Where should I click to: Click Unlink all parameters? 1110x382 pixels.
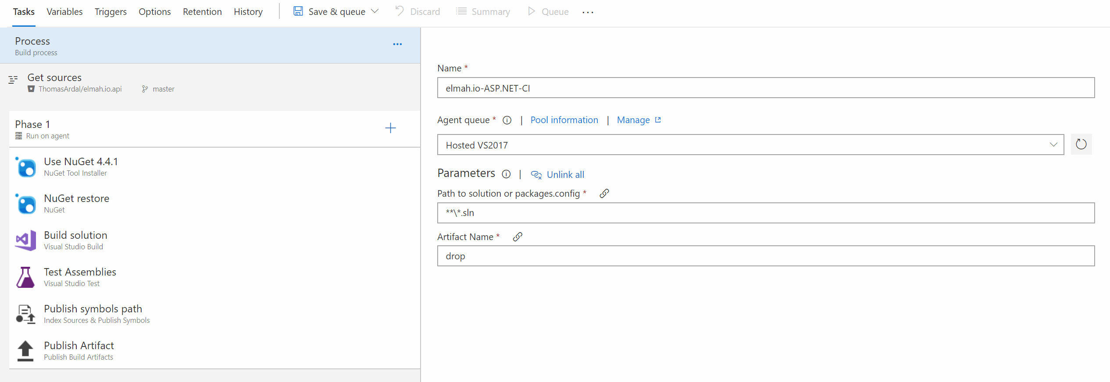coord(565,175)
